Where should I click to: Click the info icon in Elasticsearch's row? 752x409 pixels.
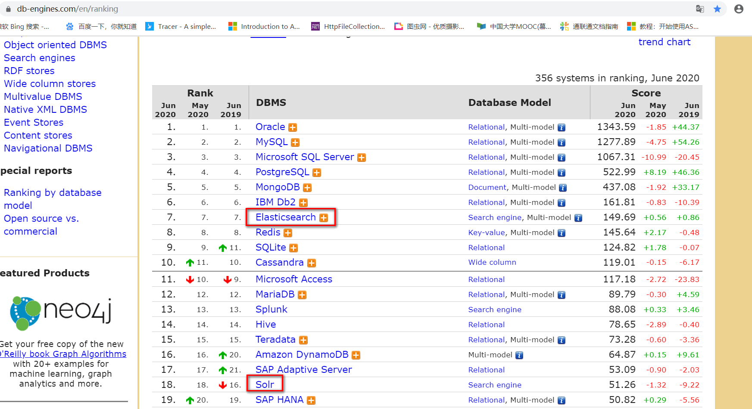(578, 218)
